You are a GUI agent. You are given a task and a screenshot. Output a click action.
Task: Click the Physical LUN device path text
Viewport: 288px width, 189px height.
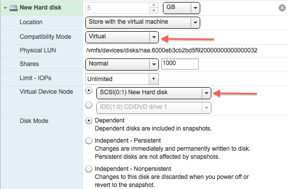coord(171,50)
